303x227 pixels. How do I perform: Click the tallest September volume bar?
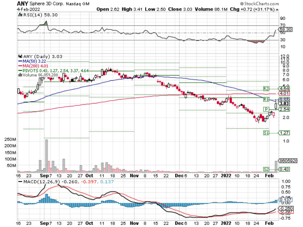[46, 156]
